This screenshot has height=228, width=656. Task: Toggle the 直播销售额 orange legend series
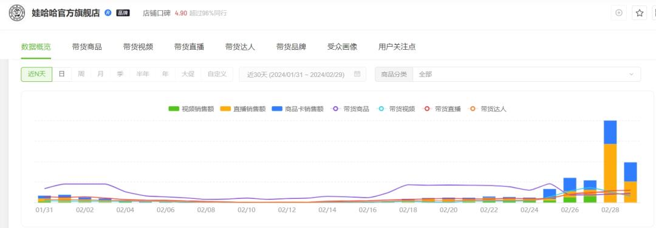pyautogui.click(x=243, y=109)
